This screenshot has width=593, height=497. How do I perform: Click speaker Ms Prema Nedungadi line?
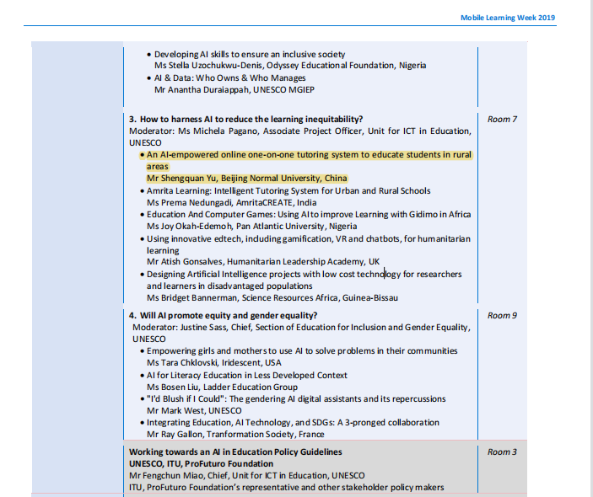tap(231, 203)
